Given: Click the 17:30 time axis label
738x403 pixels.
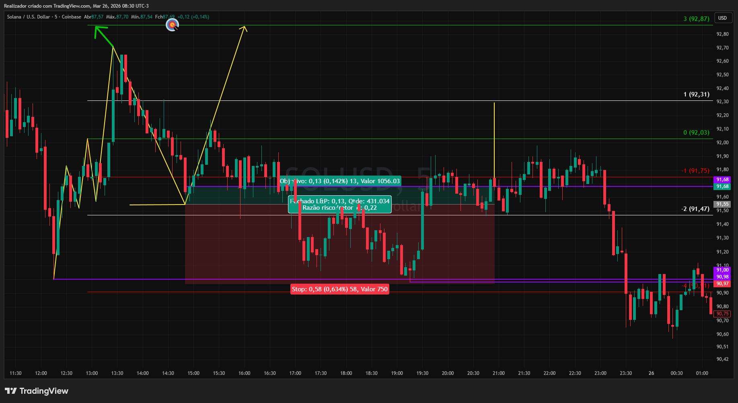Looking at the screenshot, I should [x=321, y=373].
